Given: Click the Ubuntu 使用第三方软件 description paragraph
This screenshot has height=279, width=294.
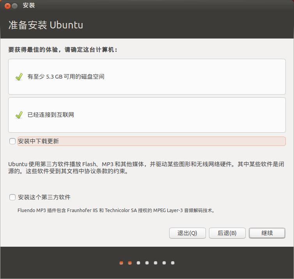Looking at the screenshot, I should [146, 168].
